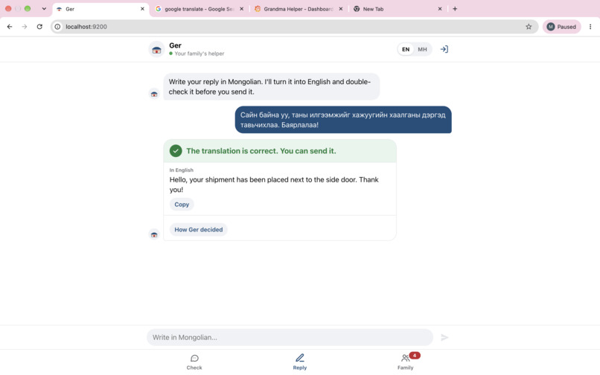Click the site info icon in address bar
This screenshot has width=600, height=375.
(x=57, y=27)
